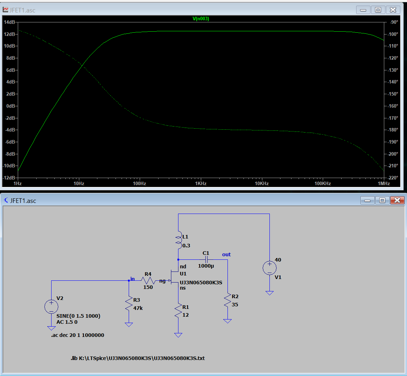The height and width of the screenshot is (376, 407).
Task: Click the -90° label on phase axis
Action: [x=394, y=22]
